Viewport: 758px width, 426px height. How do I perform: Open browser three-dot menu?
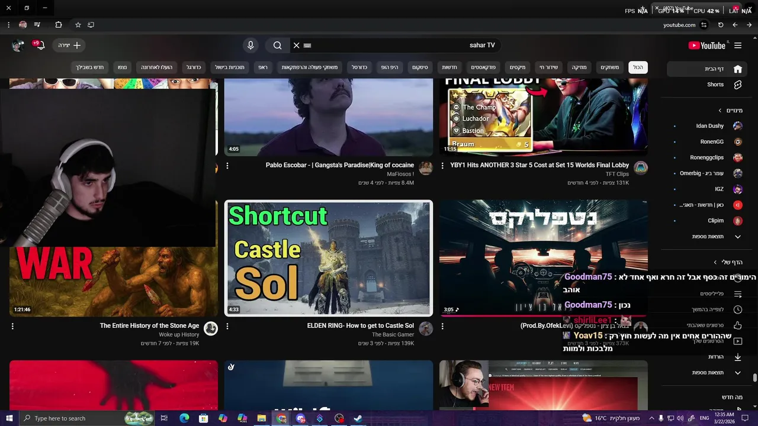pos(8,25)
